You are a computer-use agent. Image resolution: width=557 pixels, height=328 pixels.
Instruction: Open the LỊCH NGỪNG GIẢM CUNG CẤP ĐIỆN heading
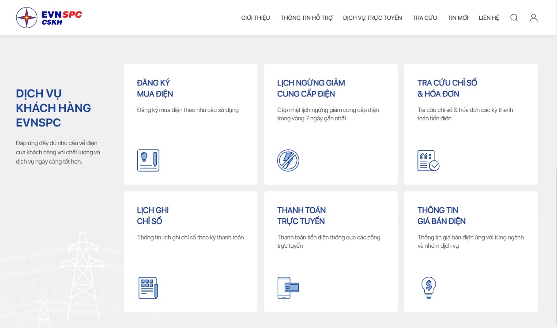click(311, 88)
